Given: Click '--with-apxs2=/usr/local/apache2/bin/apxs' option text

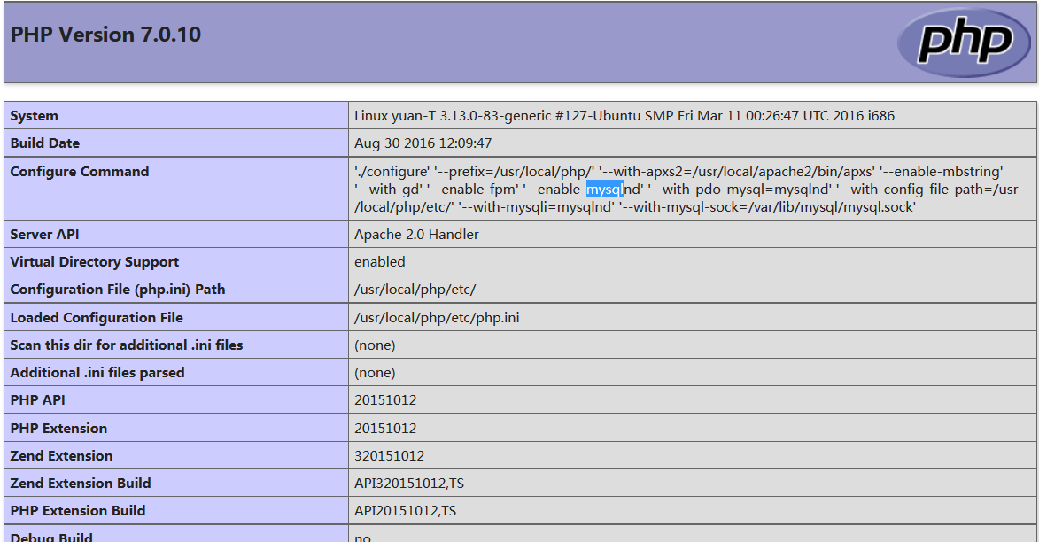Looking at the screenshot, I should (x=736, y=172).
